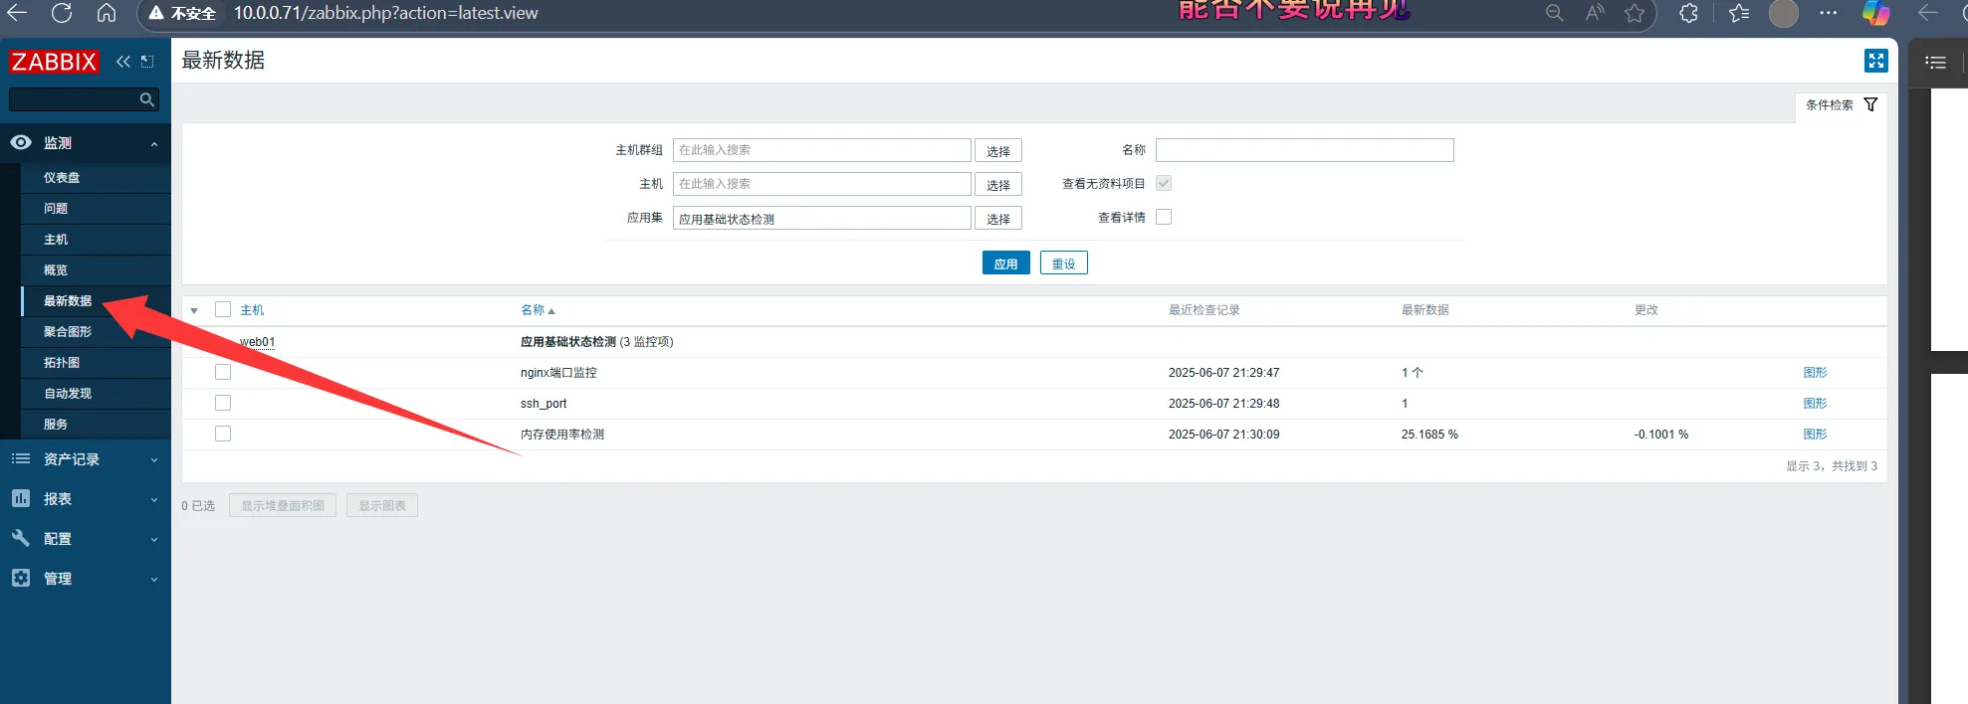
Task: Add page to favorites star icon
Action: (1635, 13)
